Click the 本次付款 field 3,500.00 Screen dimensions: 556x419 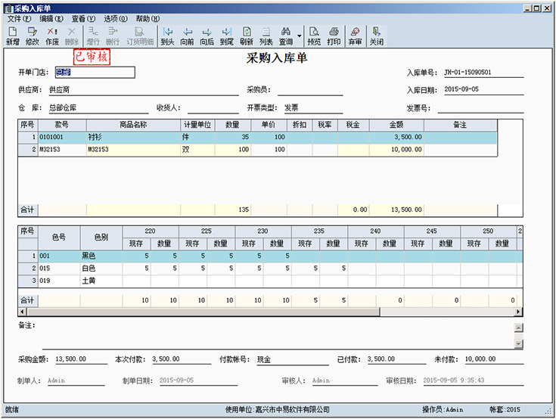pyautogui.click(x=182, y=359)
